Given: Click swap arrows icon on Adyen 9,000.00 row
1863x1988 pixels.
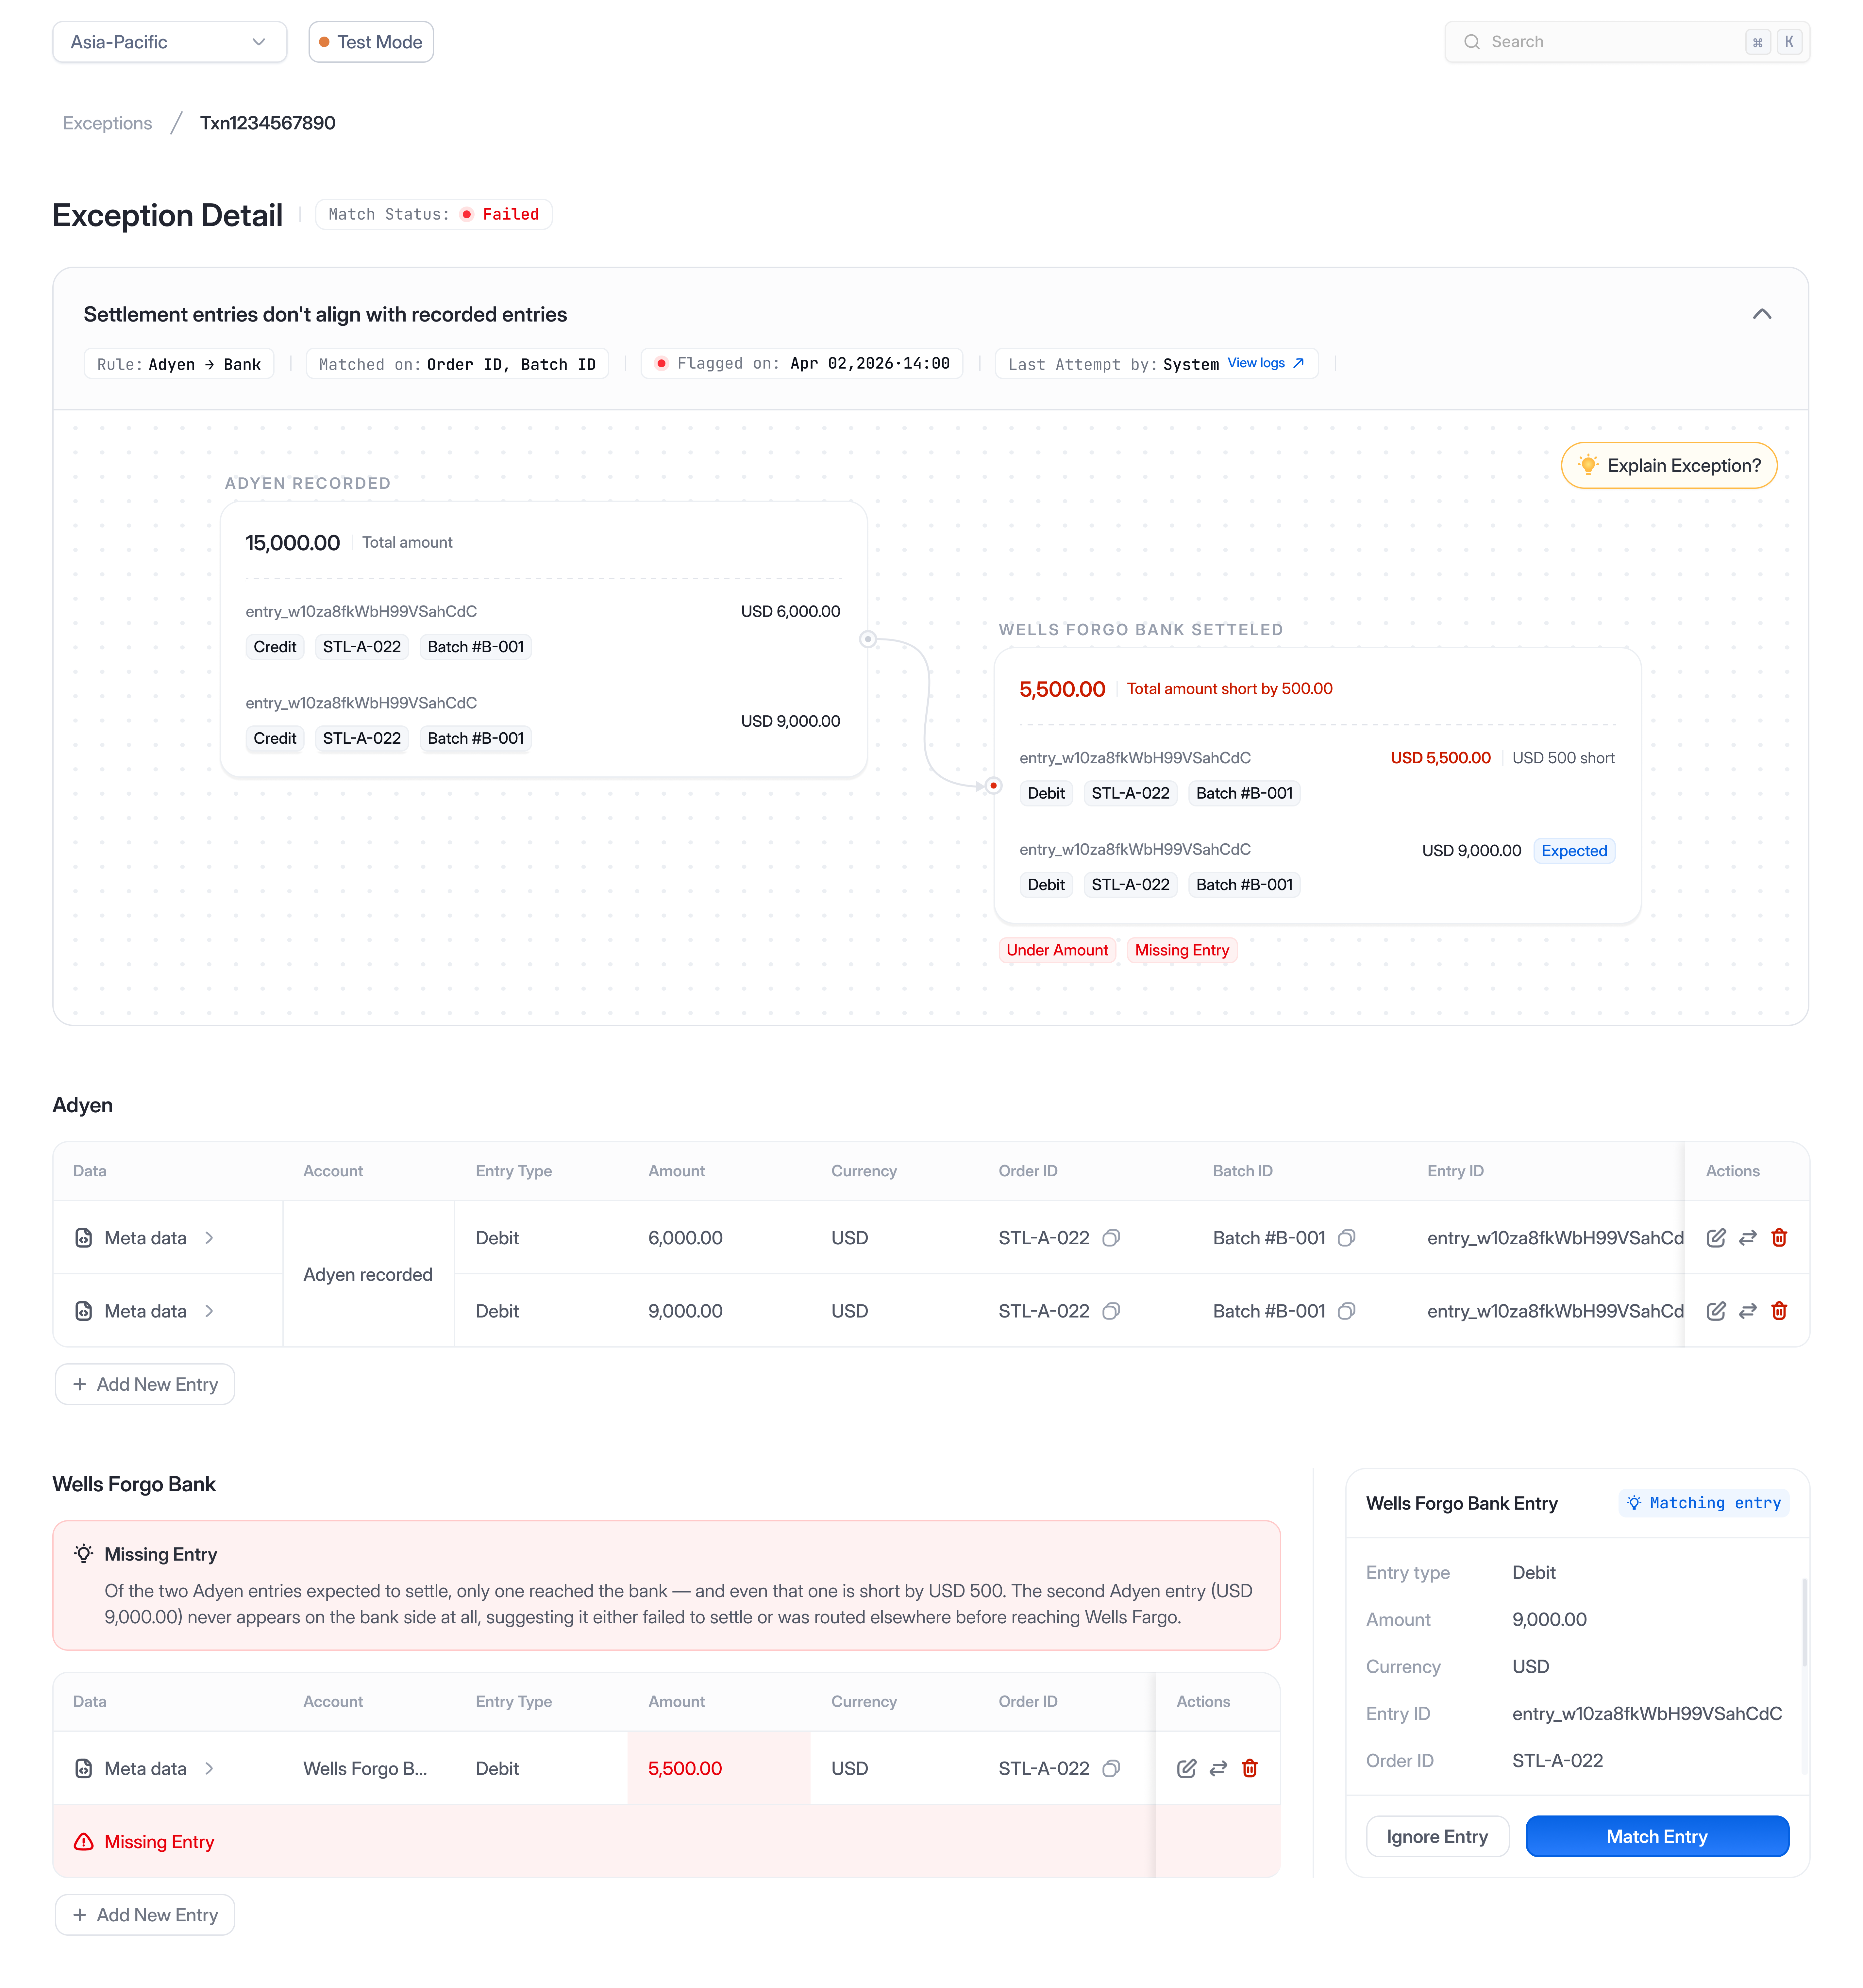Looking at the screenshot, I should point(1748,1311).
